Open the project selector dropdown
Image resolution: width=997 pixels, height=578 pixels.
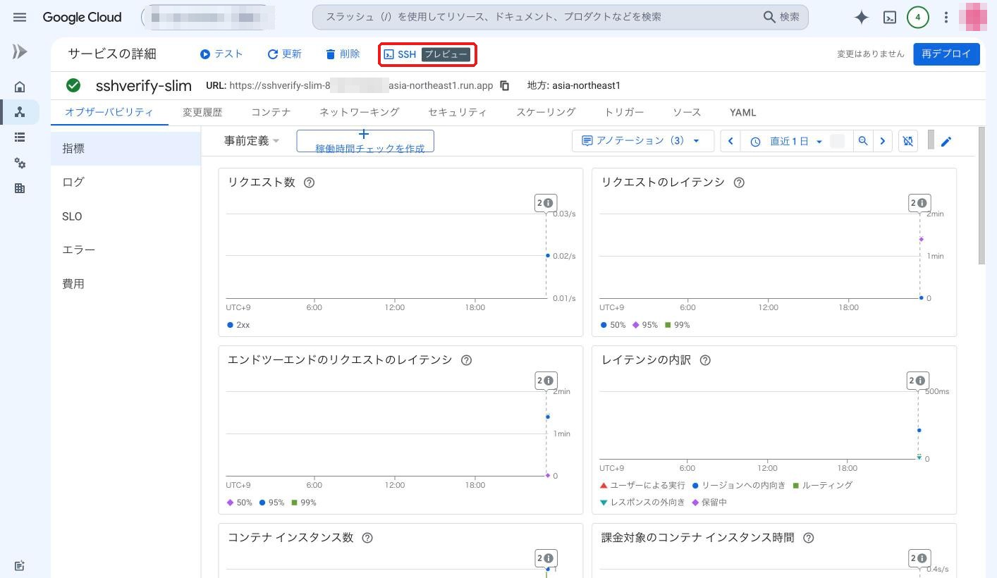(x=209, y=18)
